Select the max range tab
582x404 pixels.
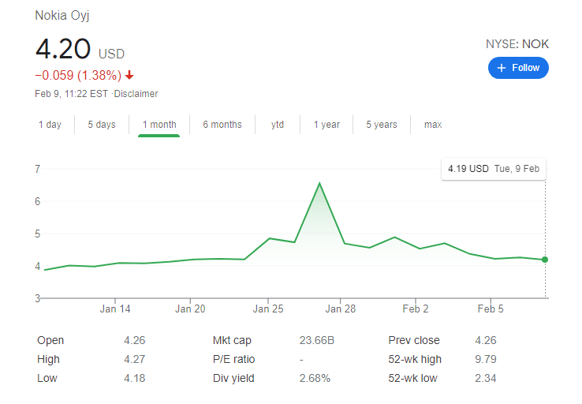[433, 125]
